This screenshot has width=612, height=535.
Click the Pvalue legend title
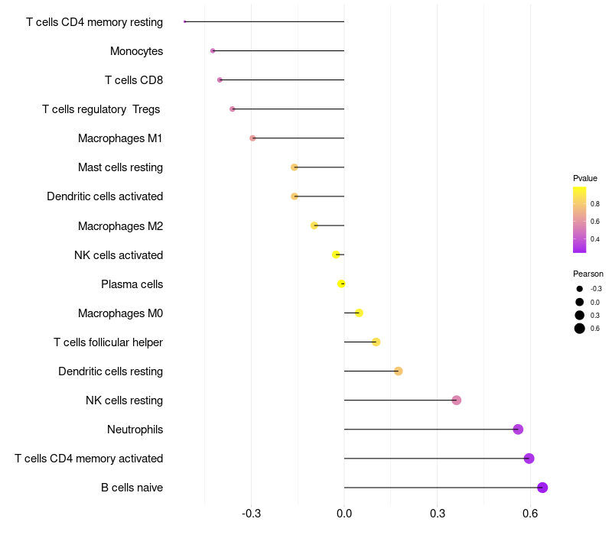[585, 178]
